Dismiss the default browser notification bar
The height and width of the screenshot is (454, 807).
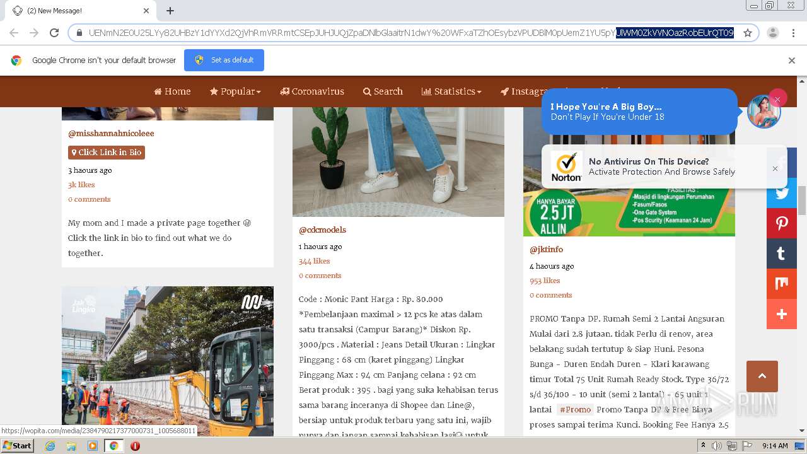[x=792, y=61]
